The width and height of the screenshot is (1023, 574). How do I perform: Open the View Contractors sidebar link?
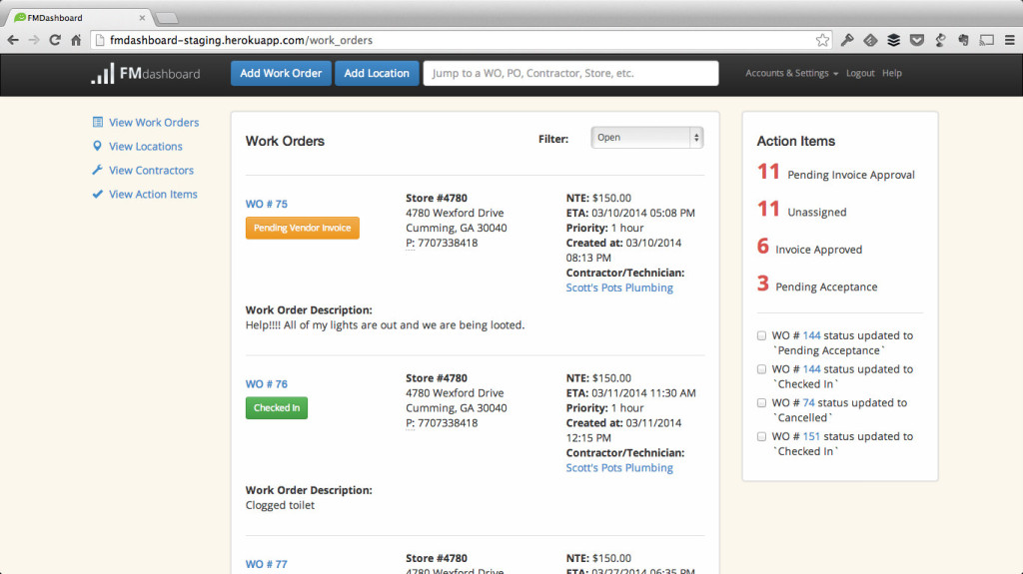[151, 170]
